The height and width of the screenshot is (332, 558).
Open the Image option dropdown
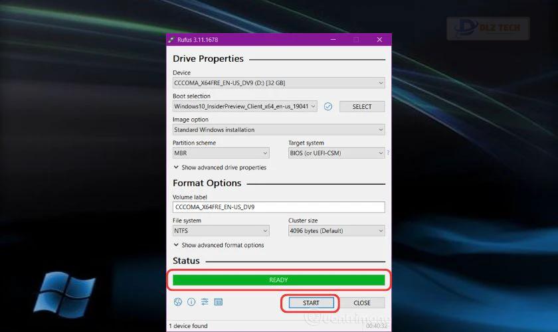278,130
